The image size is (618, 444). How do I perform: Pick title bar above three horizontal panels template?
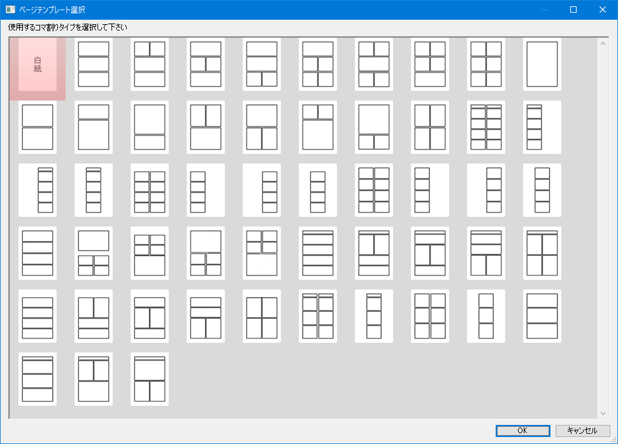[x=38, y=379]
